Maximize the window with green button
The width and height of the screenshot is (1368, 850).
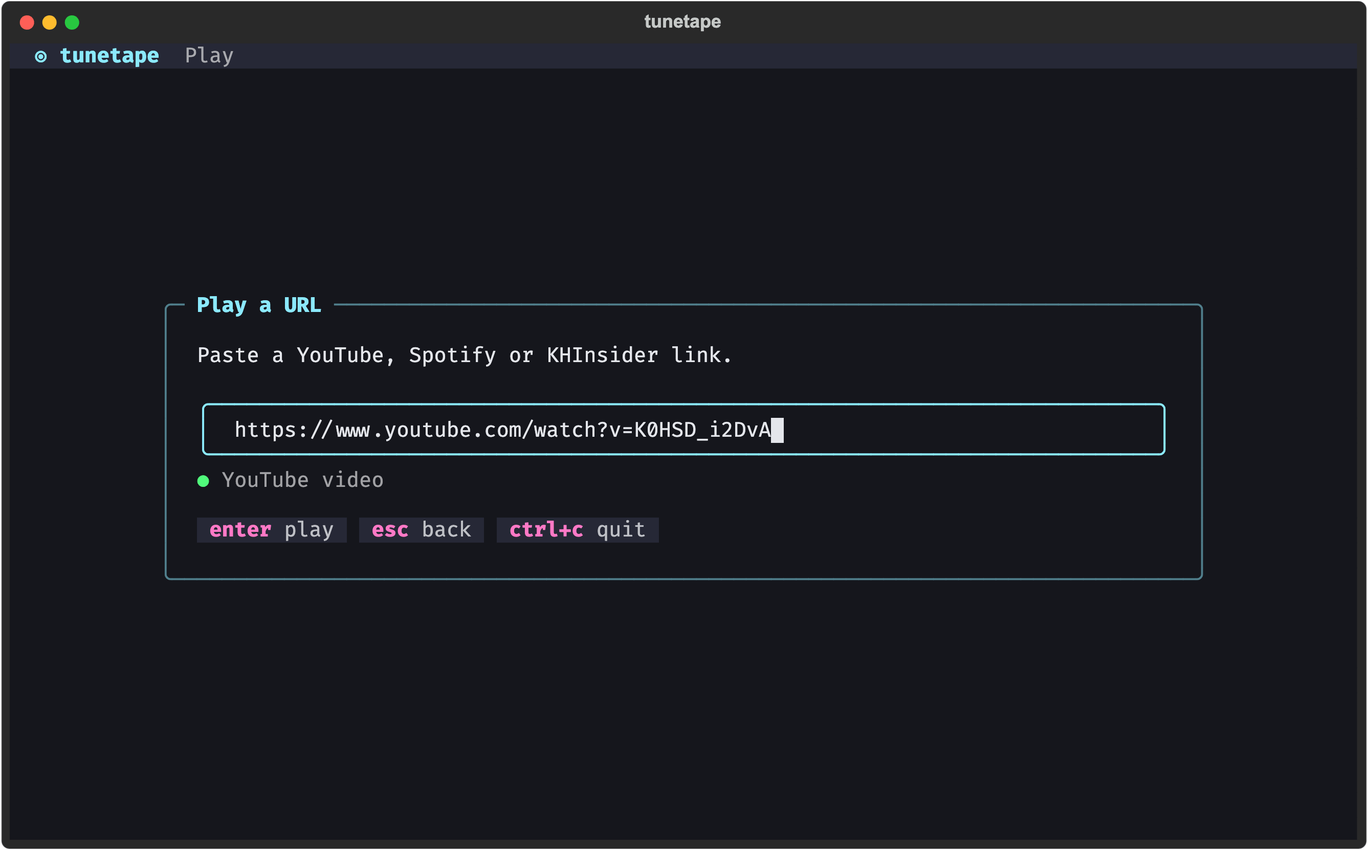click(72, 23)
